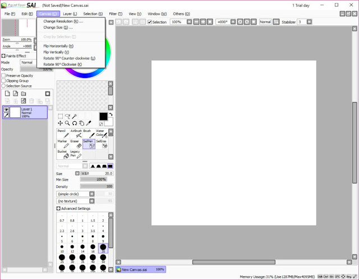This screenshot has width=359, height=280.
Task: Click the horizontal canvas scrollbar
Action: coord(234,262)
